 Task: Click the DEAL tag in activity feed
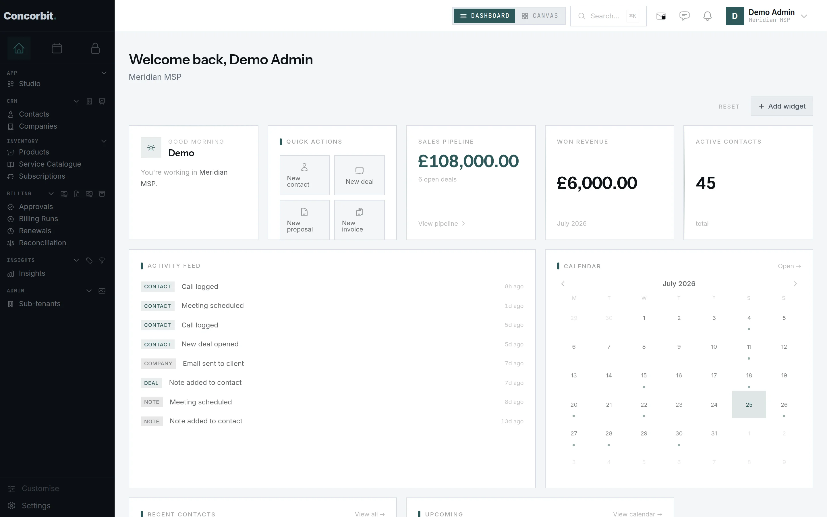tap(151, 383)
